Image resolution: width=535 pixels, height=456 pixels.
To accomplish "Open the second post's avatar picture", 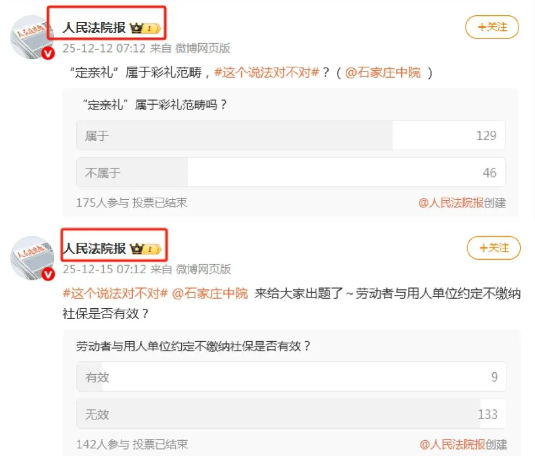I will [32, 258].
